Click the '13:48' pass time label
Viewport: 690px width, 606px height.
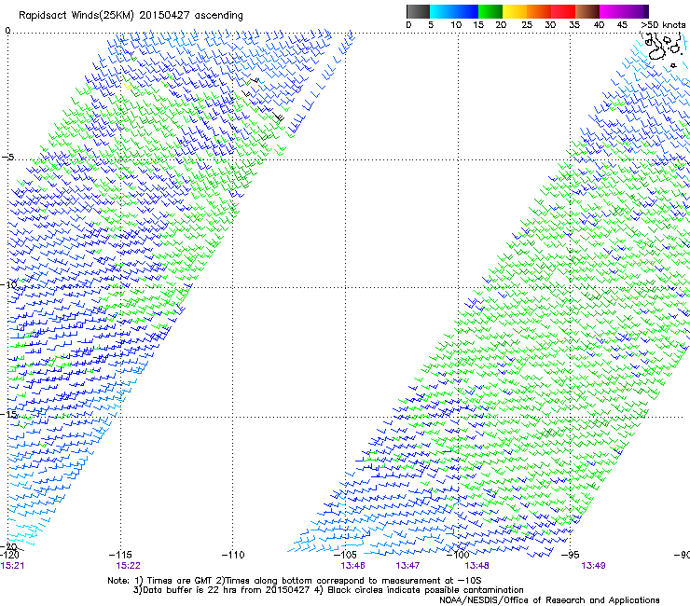point(476,566)
